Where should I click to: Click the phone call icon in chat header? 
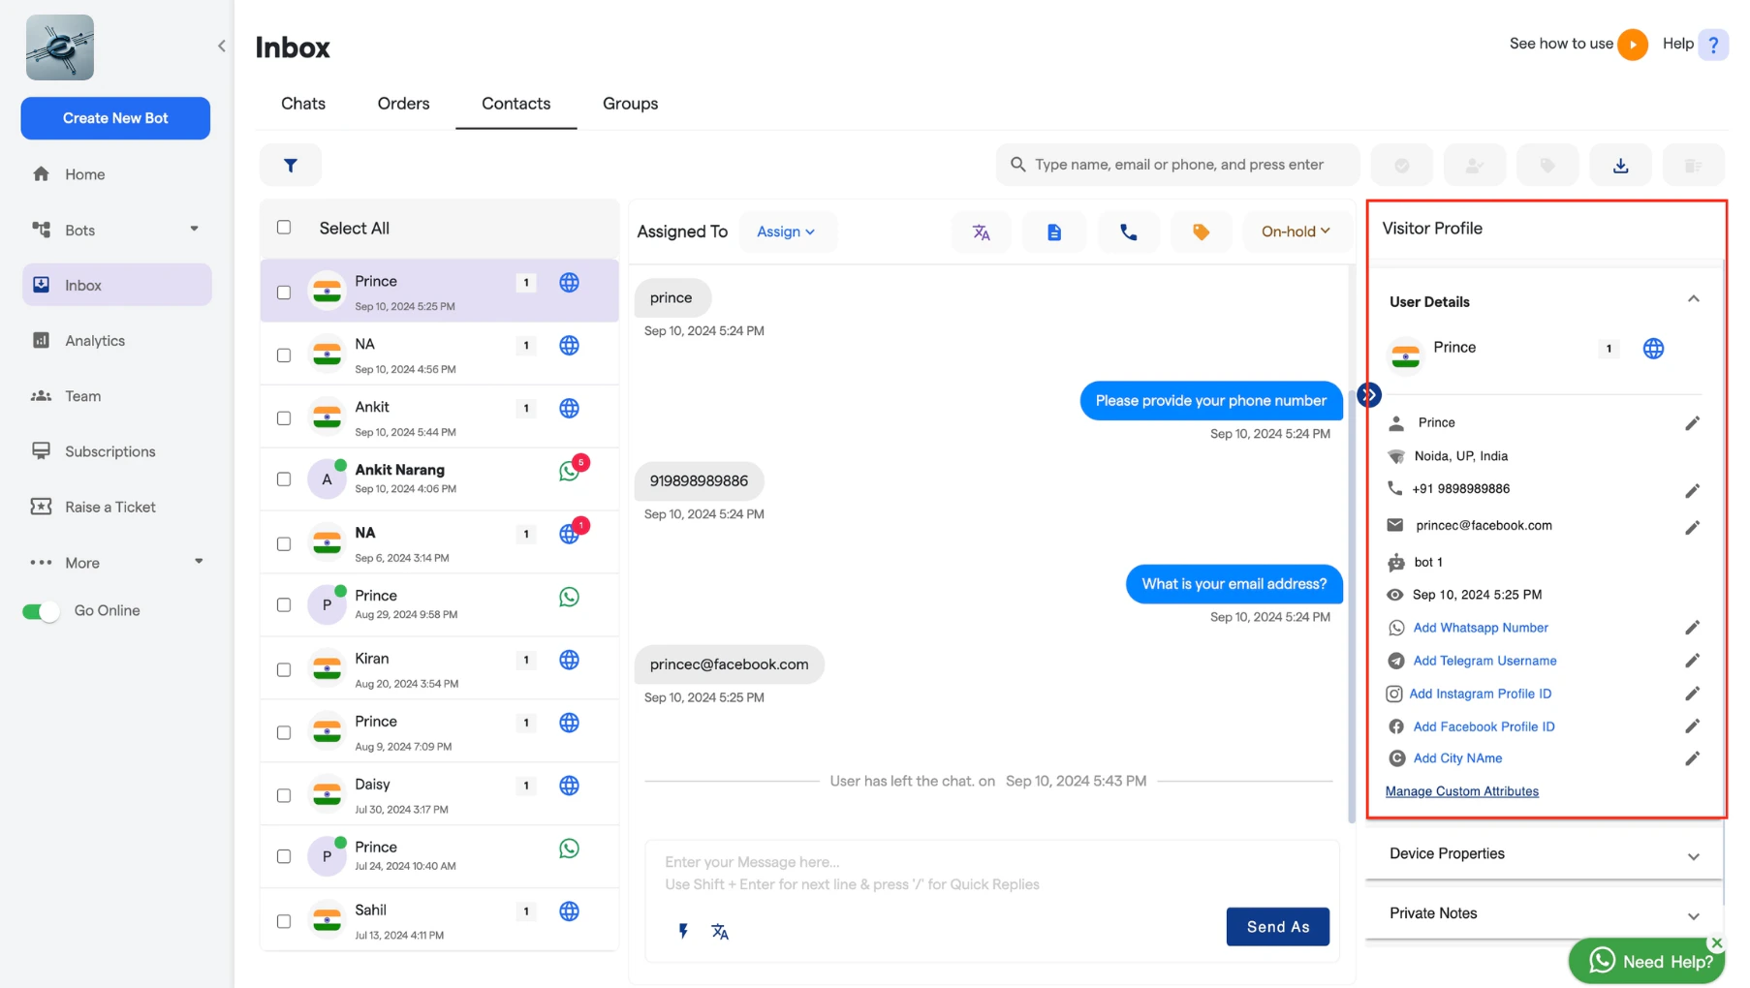(1129, 232)
